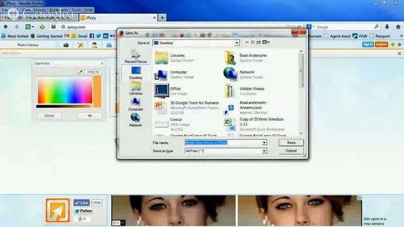Click the Forward arrow in Firefox toolbar
This screenshot has width=404, height=227.
(x=17, y=26)
